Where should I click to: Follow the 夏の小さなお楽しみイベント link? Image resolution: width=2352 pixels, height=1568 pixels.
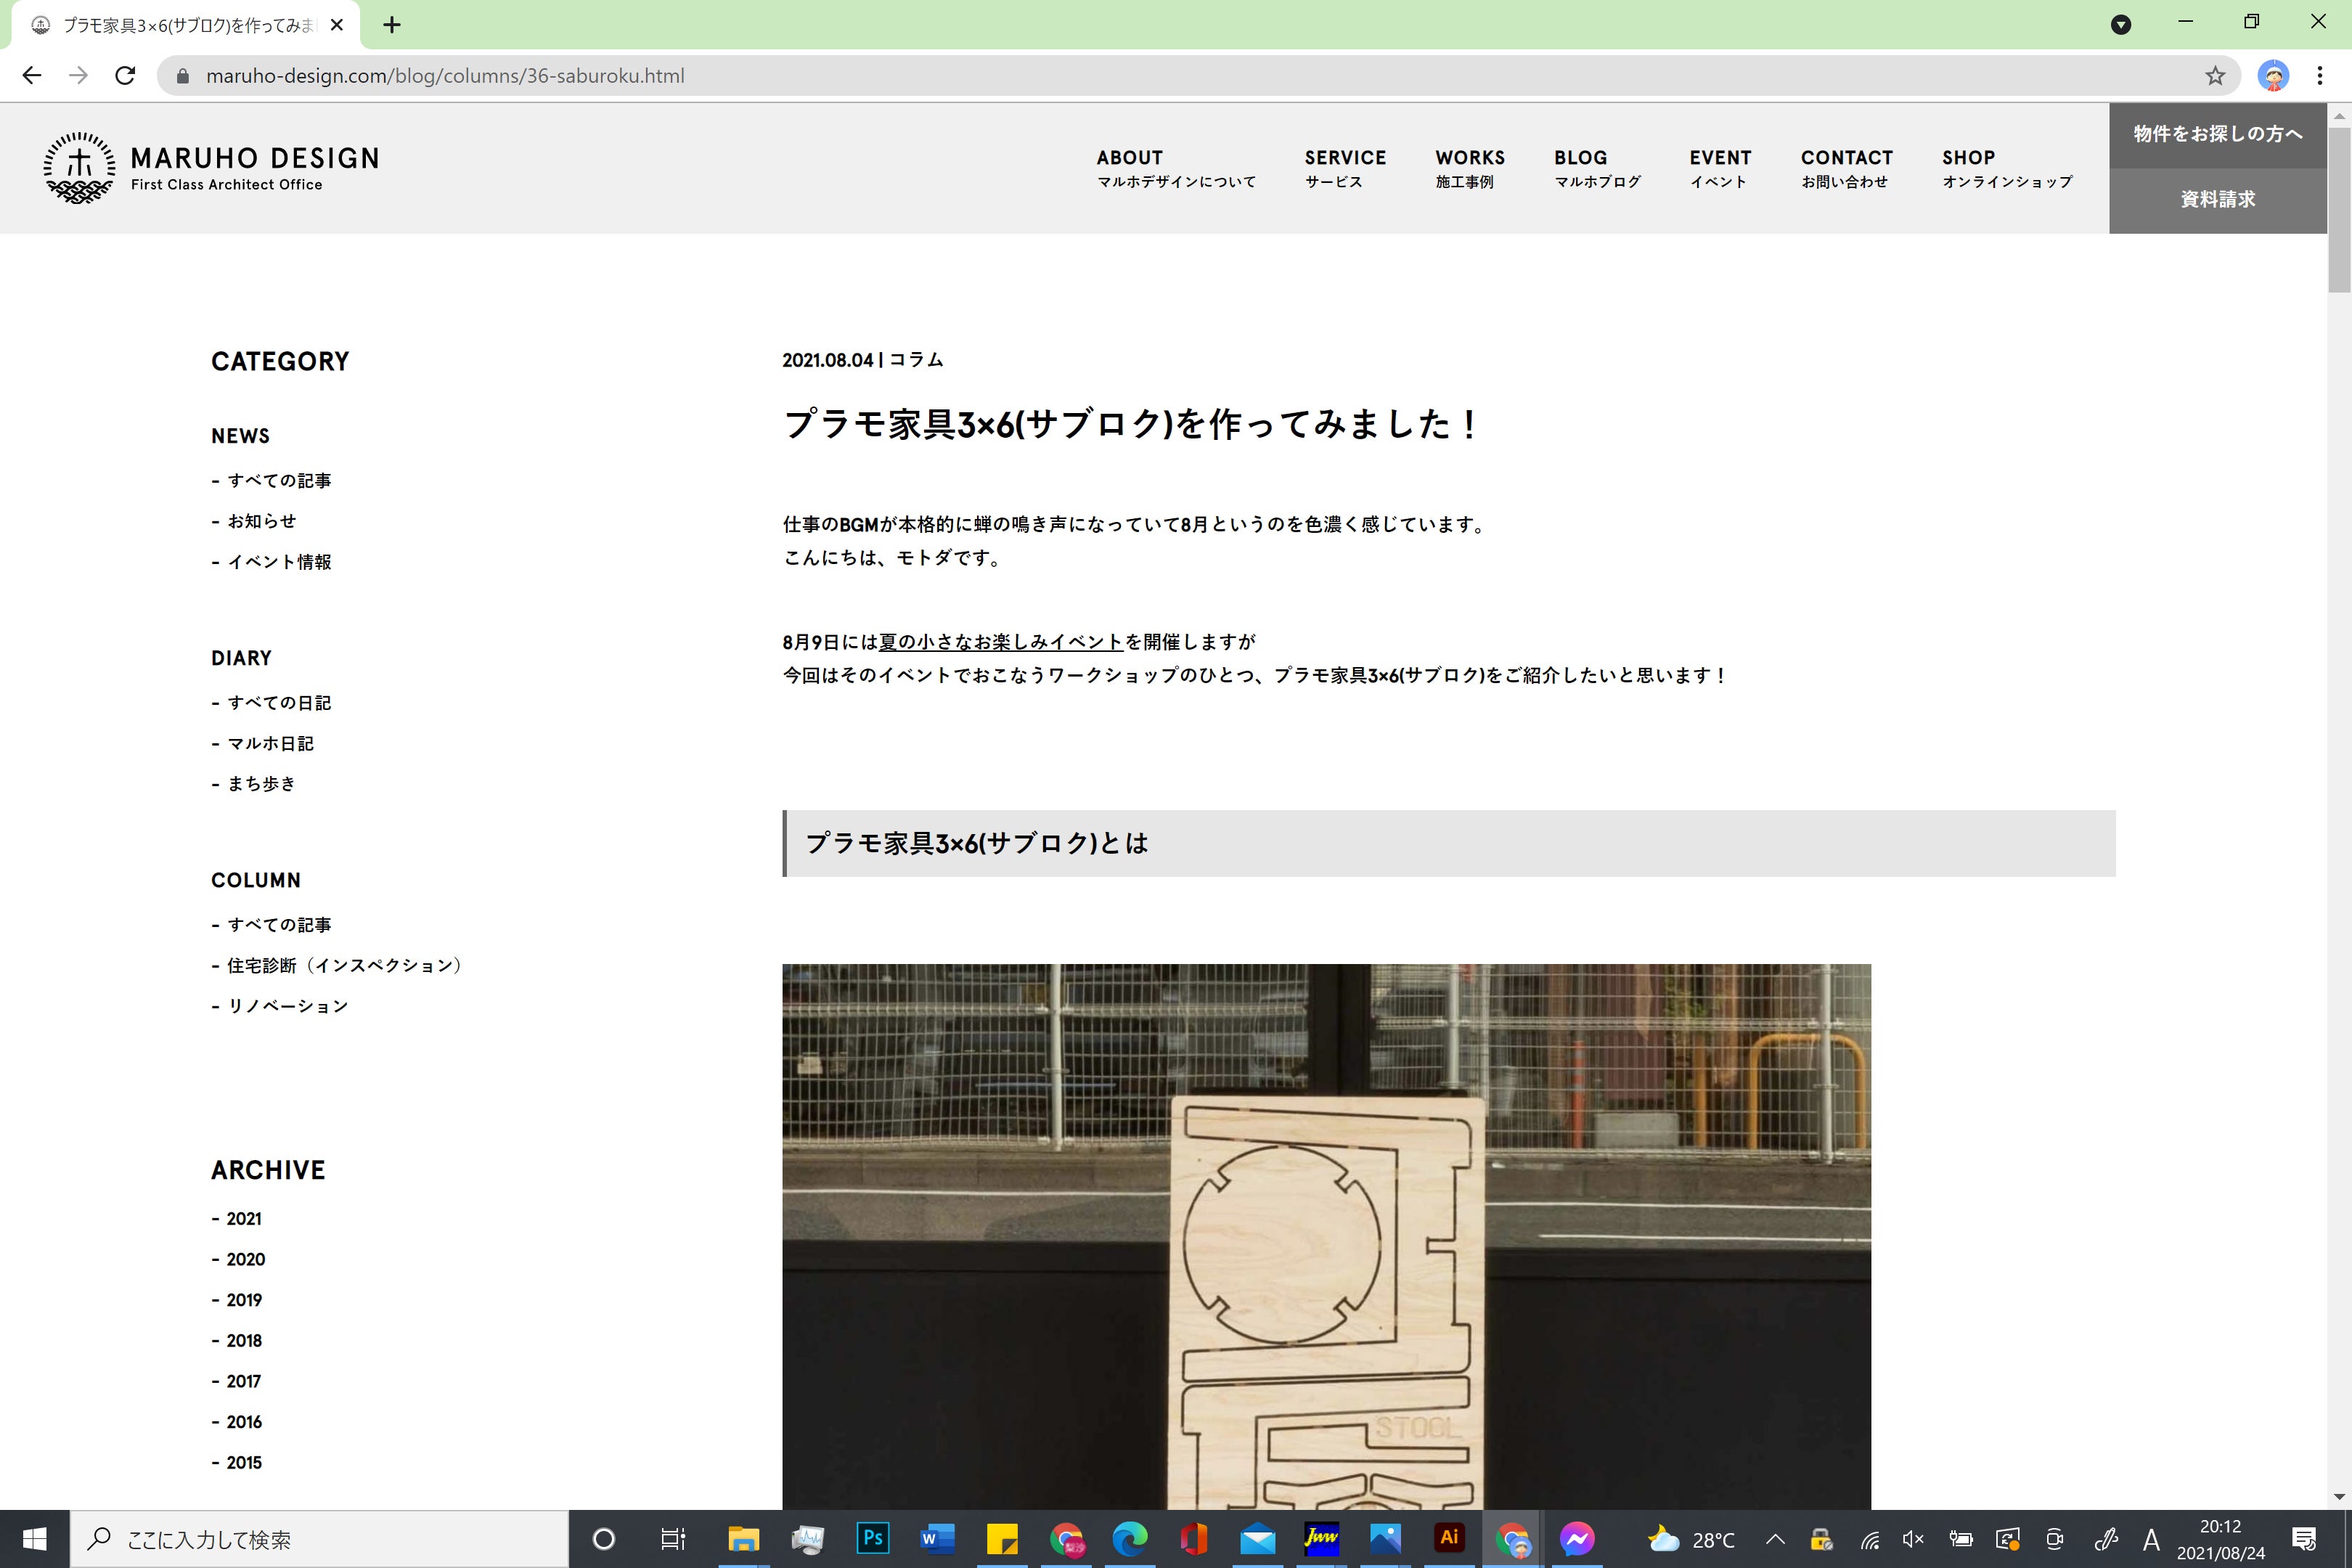coord(1000,642)
